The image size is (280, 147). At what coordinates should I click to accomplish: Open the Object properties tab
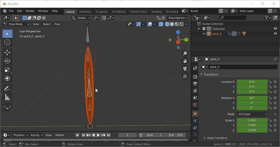tap(195, 113)
